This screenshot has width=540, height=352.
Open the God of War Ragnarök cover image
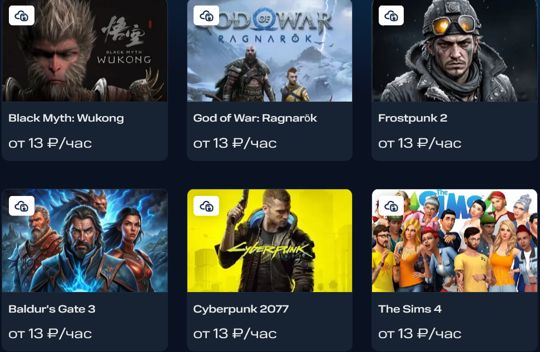[x=270, y=51]
